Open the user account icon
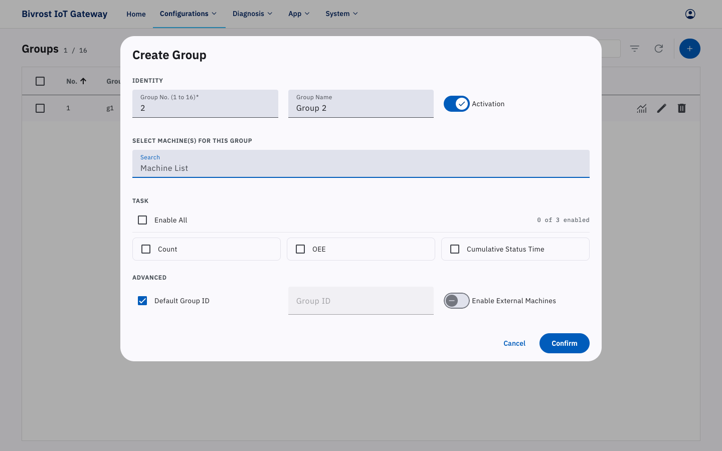 pos(690,14)
